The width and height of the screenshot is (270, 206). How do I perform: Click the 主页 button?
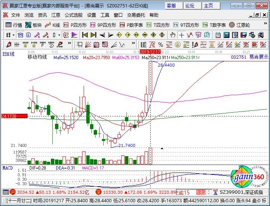click(211, 6)
